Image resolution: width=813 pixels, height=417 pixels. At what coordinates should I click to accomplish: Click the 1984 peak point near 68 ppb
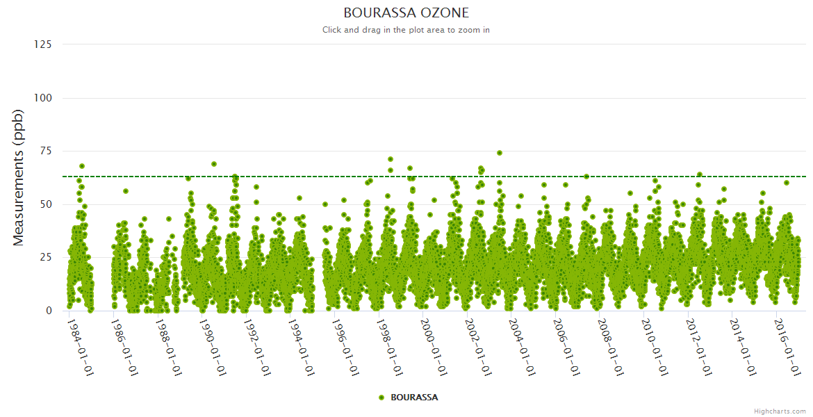pyautogui.click(x=82, y=166)
